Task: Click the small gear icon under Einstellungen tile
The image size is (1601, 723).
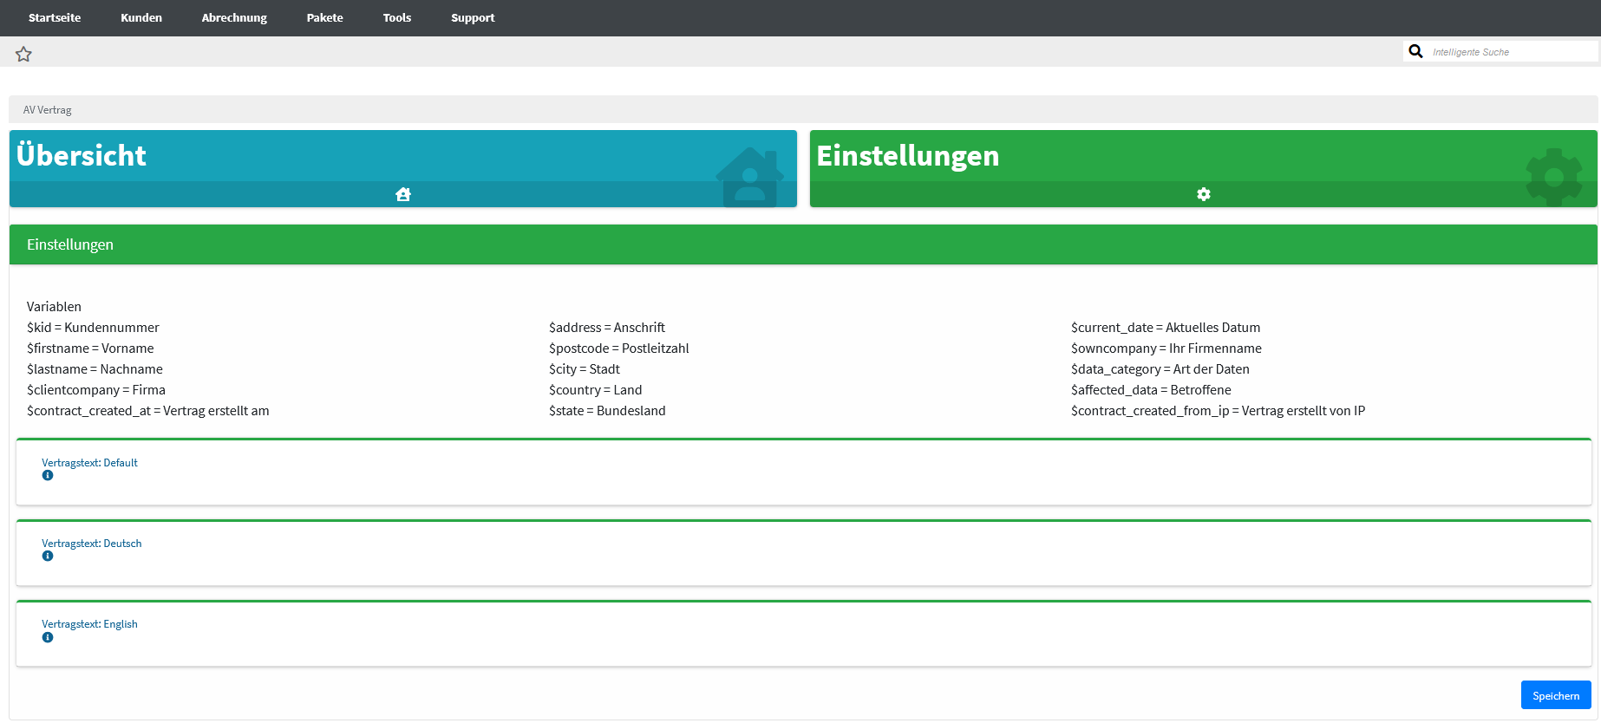Action: click(x=1203, y=194)
